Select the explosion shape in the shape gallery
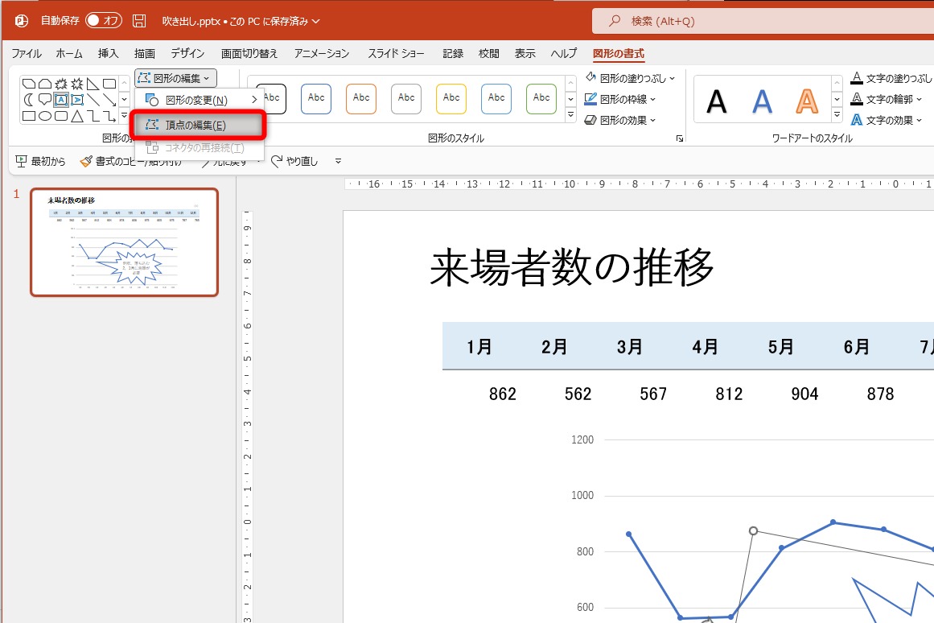 (x=62, y=83)
